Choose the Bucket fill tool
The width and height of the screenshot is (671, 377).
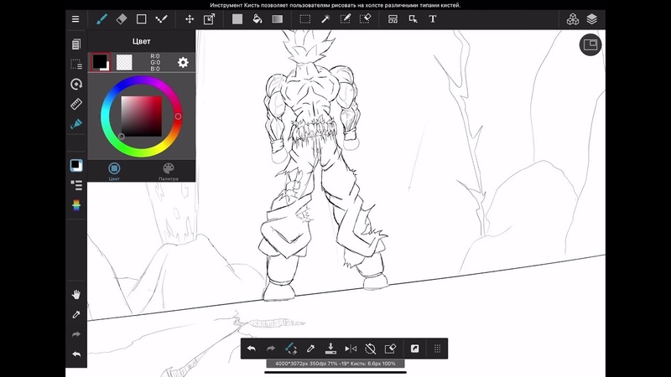pos(257,18)
